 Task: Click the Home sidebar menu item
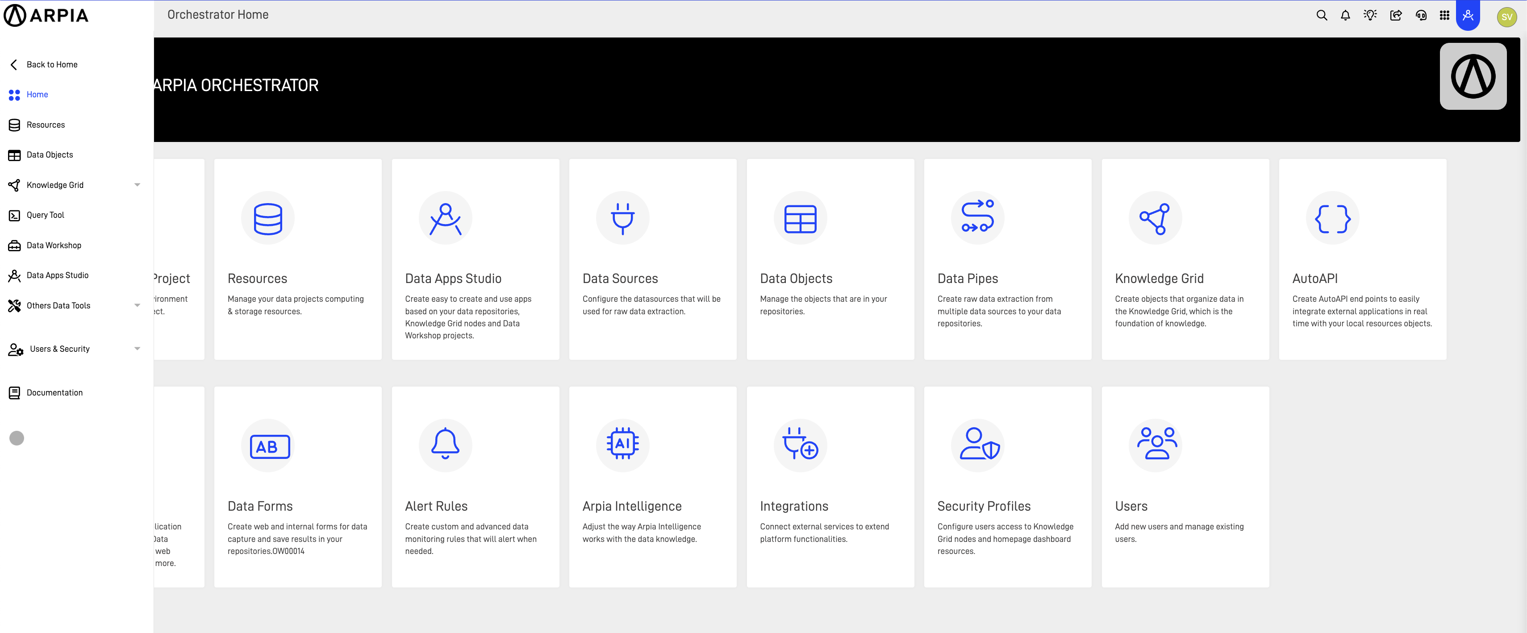tap(37, 95)
